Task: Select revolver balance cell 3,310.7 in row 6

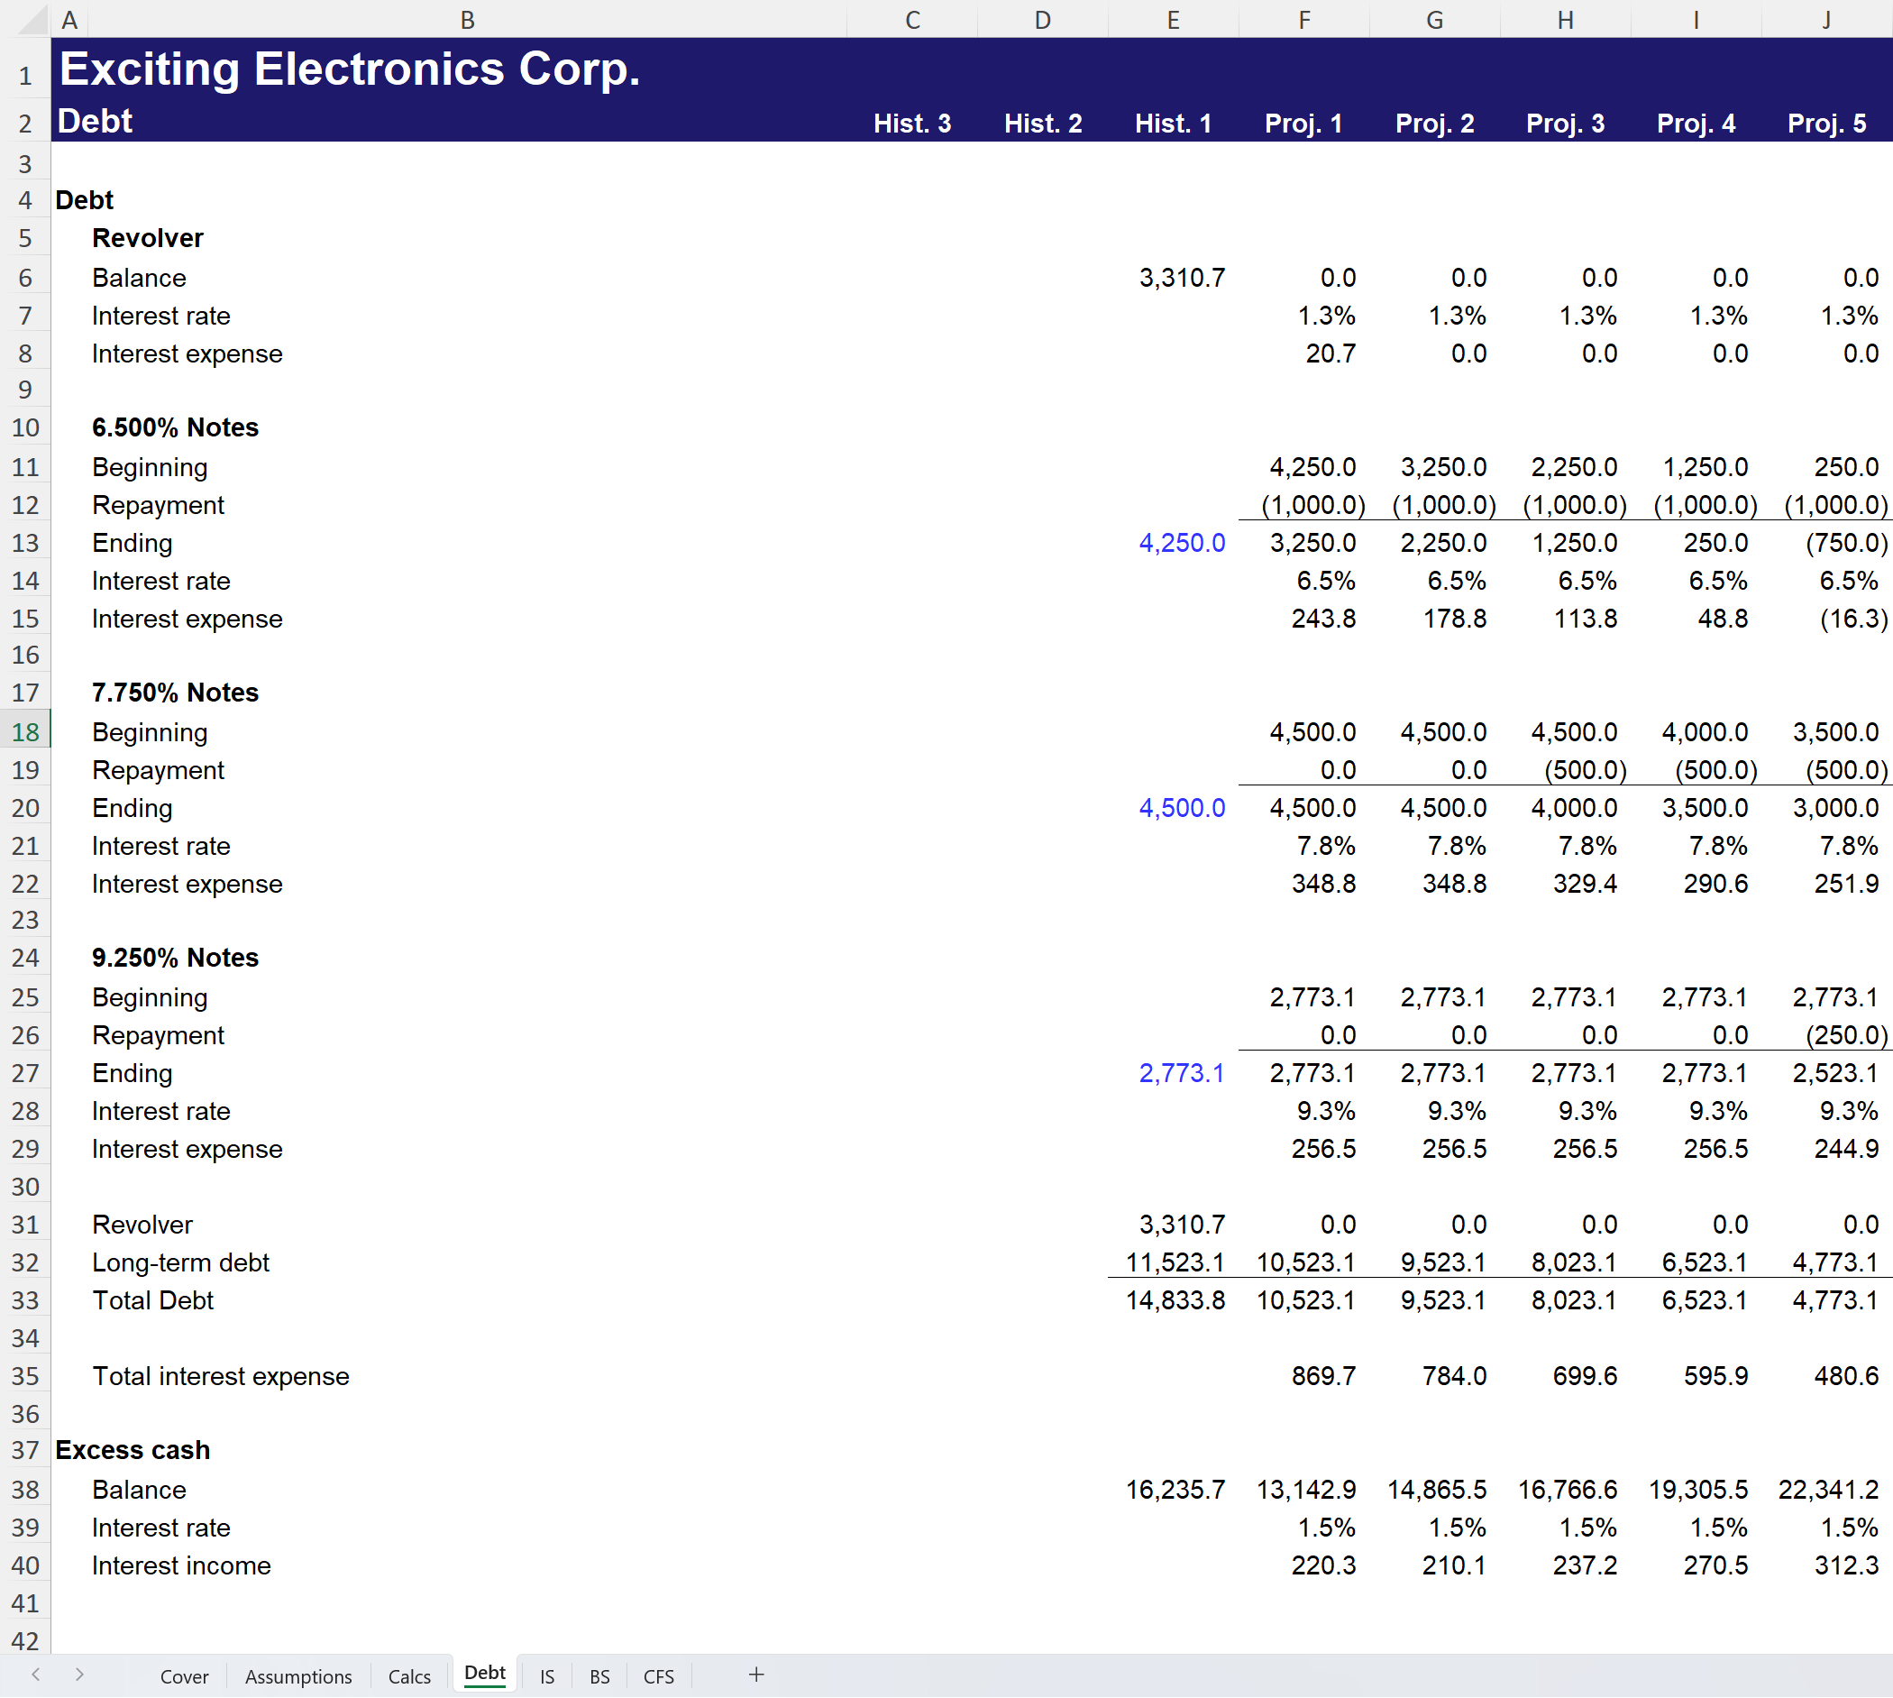Action: click(1182, 278)
